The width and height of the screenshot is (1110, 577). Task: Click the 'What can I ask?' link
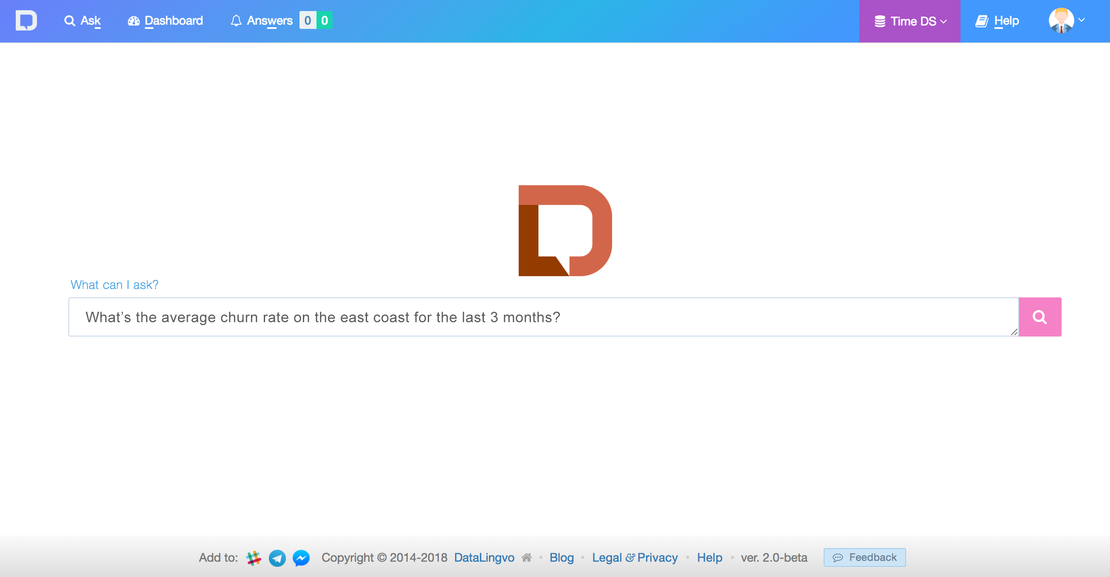114,285
